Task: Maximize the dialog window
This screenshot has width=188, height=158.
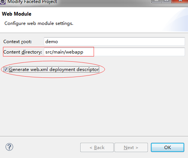Action: coord(166,1)
